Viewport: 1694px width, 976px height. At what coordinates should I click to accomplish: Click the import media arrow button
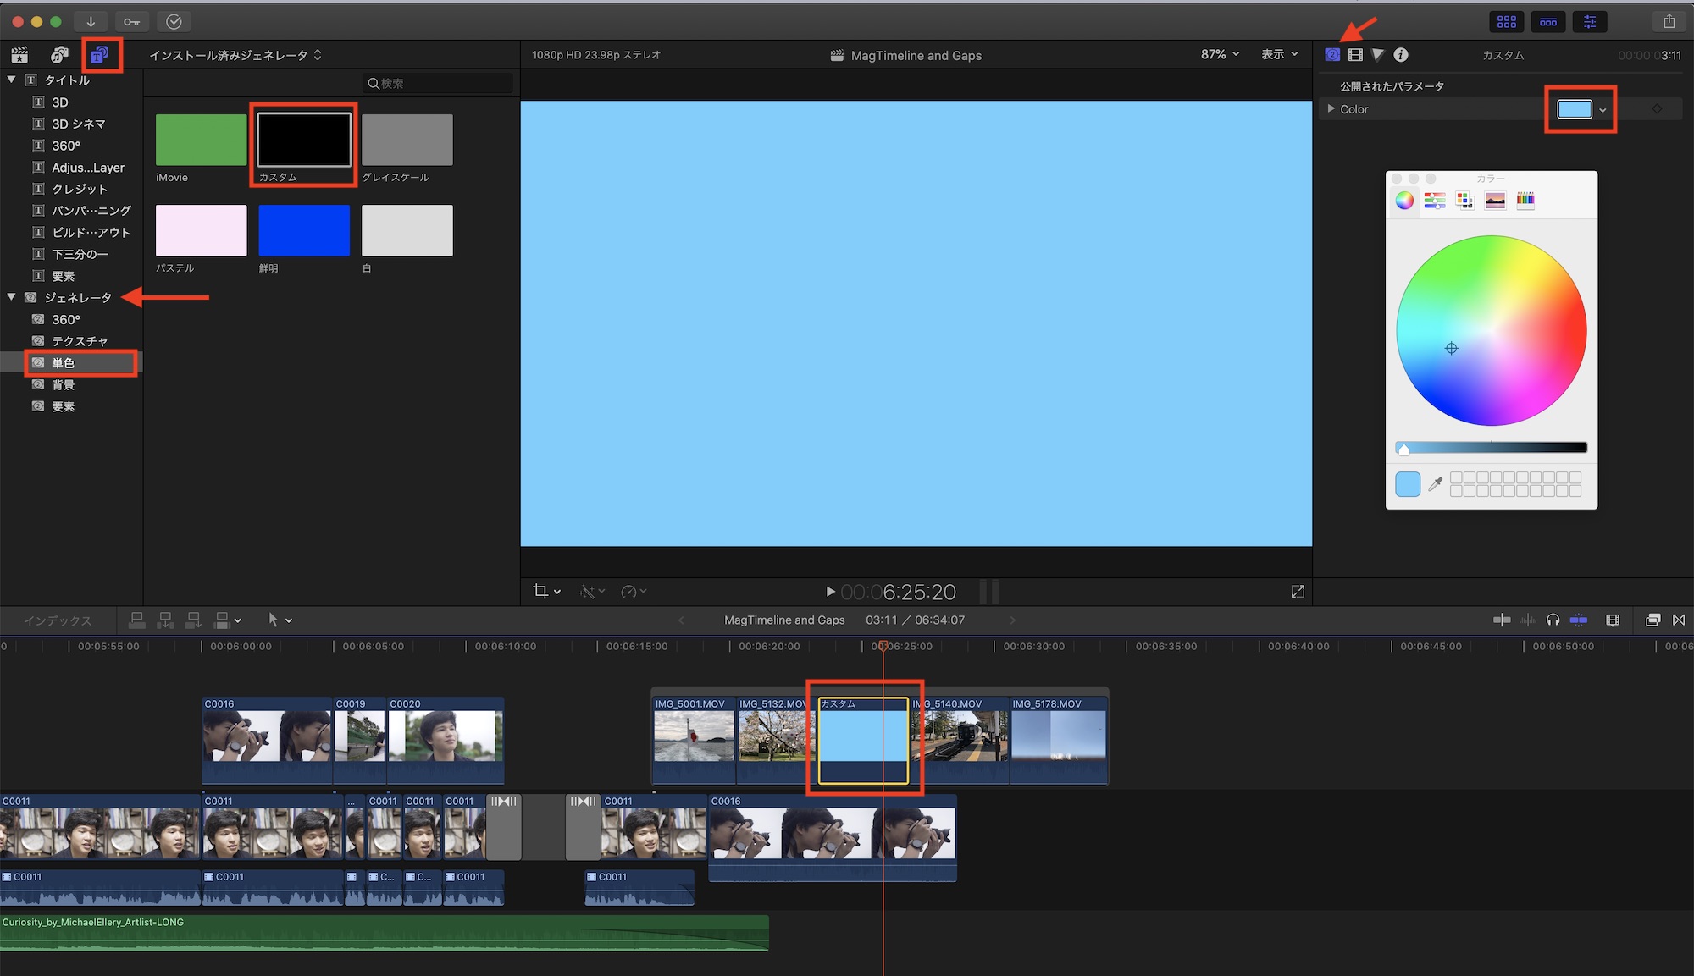91,21
